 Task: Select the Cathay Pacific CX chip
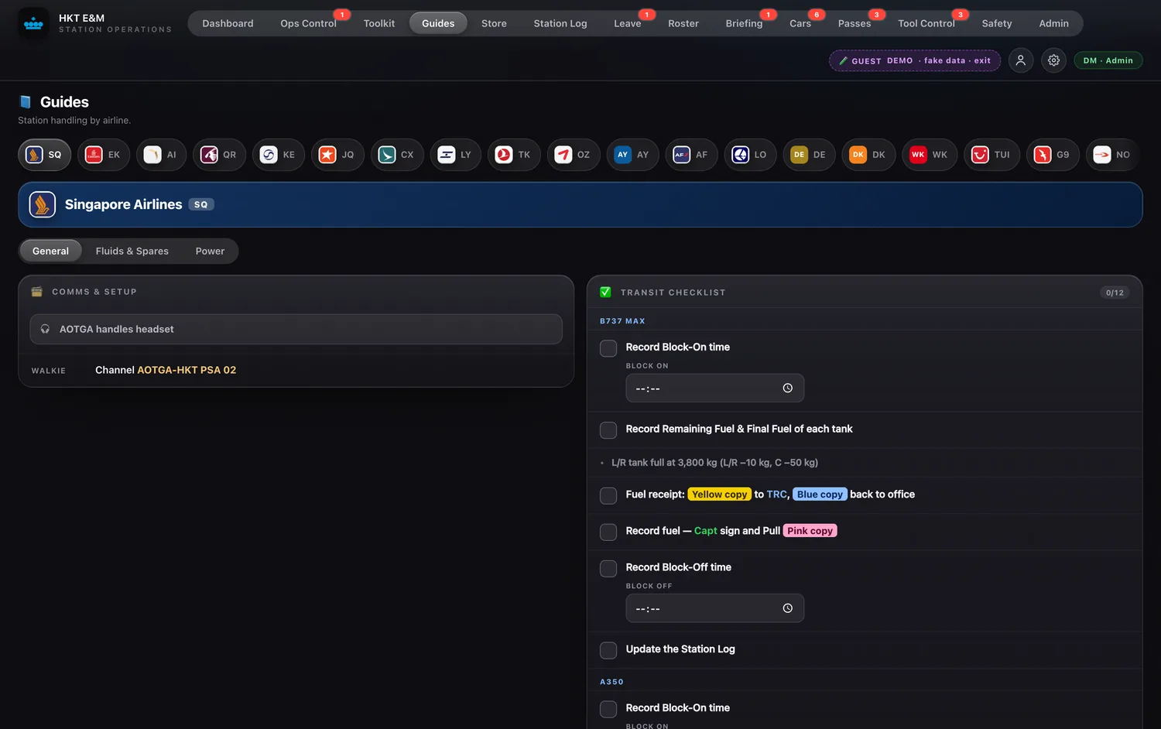tap(397, 155)
